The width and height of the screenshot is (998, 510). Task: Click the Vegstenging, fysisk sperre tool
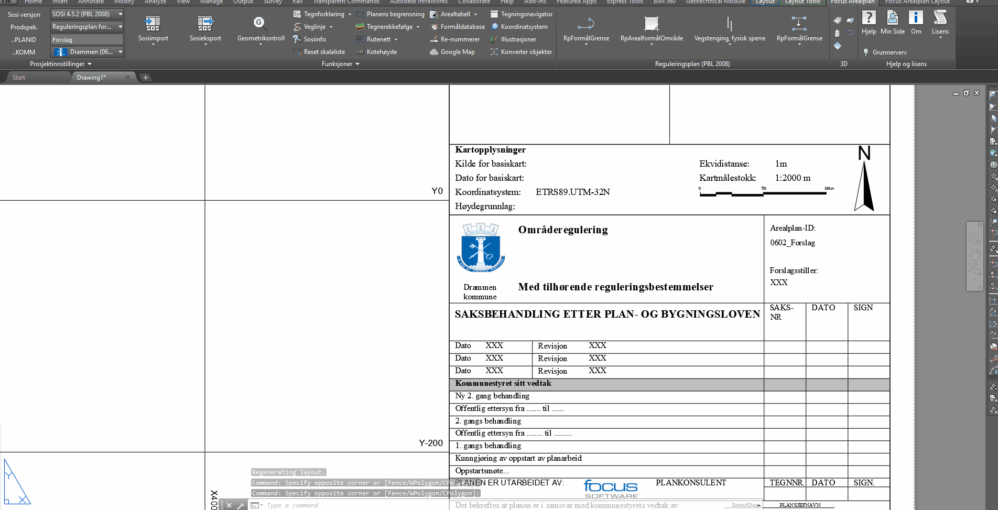(729, 24)
